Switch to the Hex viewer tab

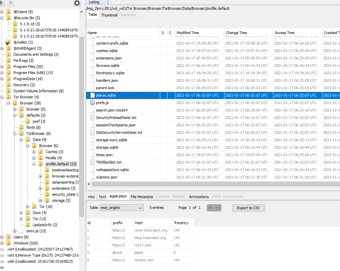(91, 197)
